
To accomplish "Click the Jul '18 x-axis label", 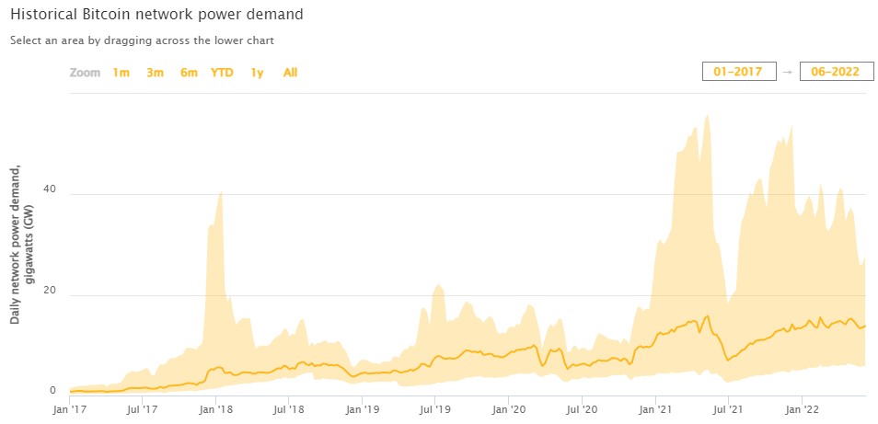I will click(x=288, y=408).
